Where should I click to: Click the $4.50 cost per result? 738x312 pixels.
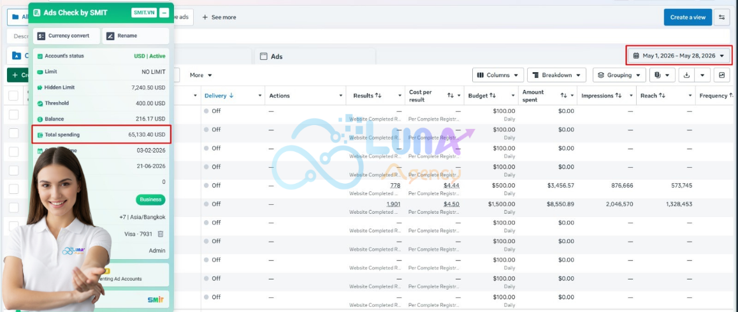451,204
